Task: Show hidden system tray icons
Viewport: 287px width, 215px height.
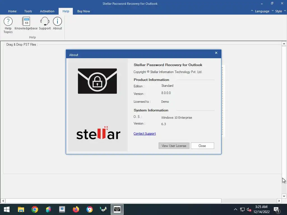Action: tap(235, 209)
